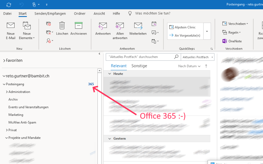This screenshot has height=164, width=263.
Task: Collapse the Heute message group
Action: [110, 74]
